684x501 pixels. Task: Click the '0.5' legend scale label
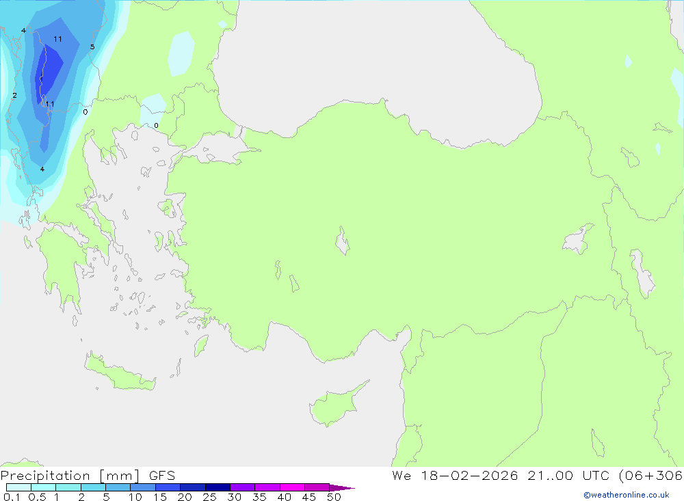[37, 497]
